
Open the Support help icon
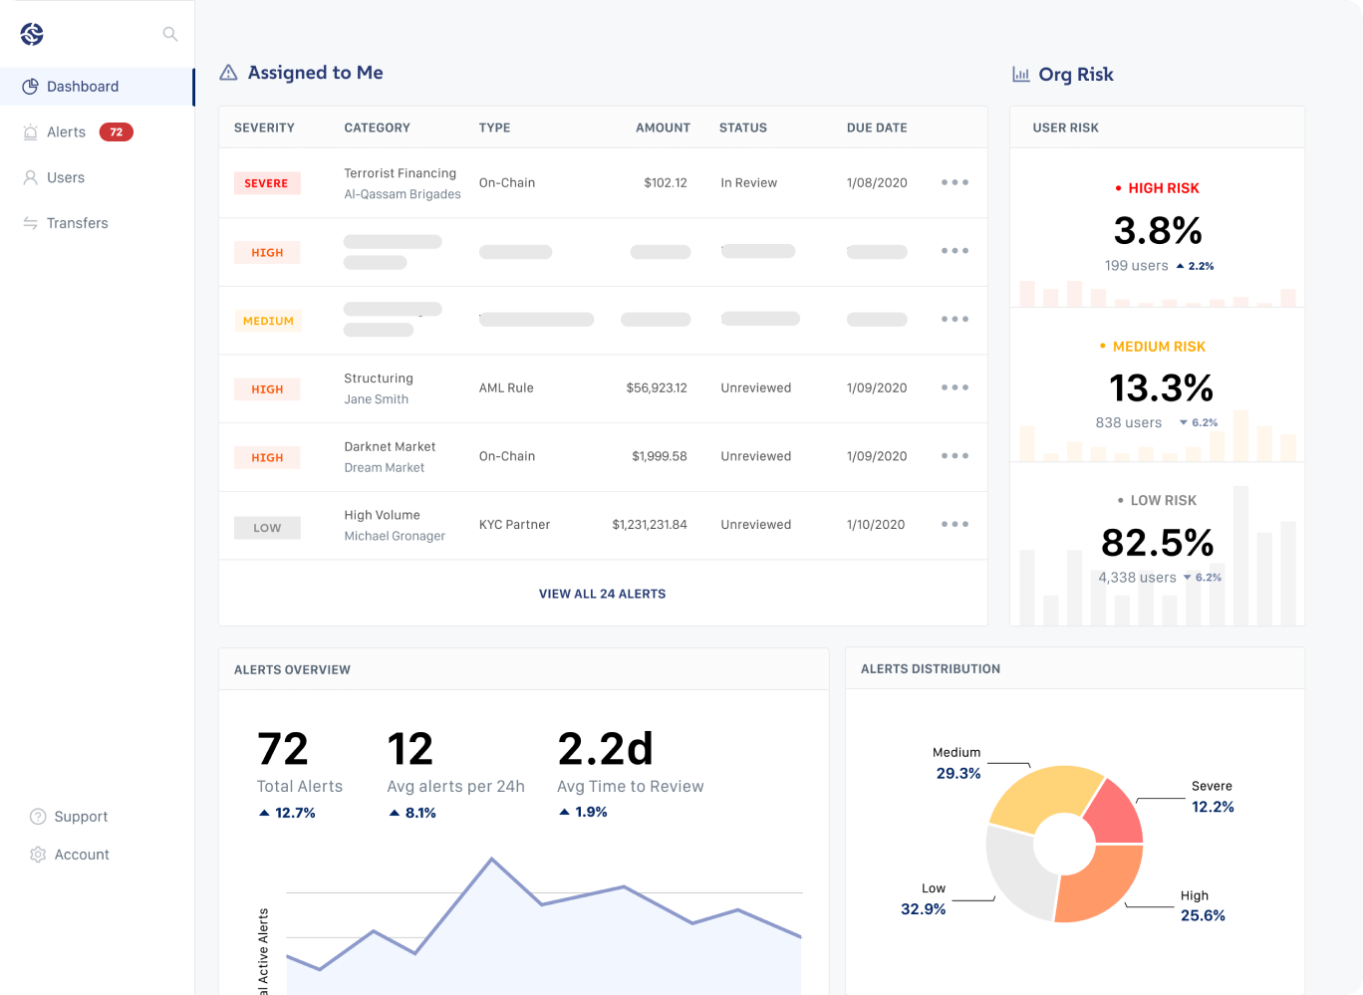[37, 816]
